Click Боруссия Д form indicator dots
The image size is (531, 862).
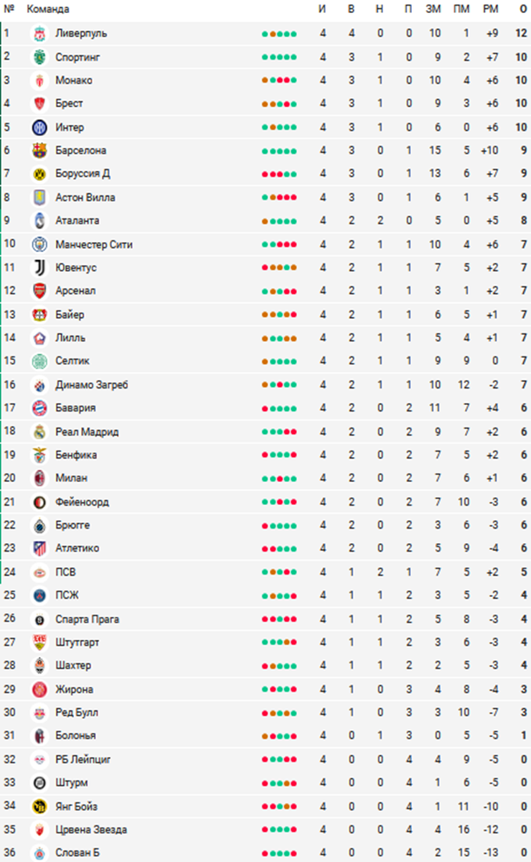point(279,174)
